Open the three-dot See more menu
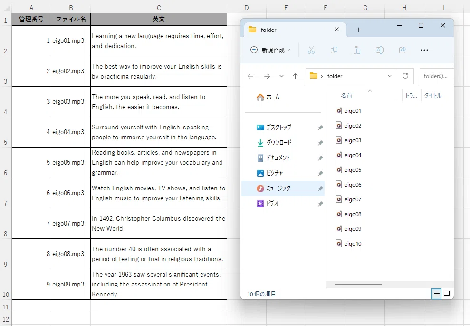This screenshot has width=470, height=326. pyautogui.click(x=424, y=50)
